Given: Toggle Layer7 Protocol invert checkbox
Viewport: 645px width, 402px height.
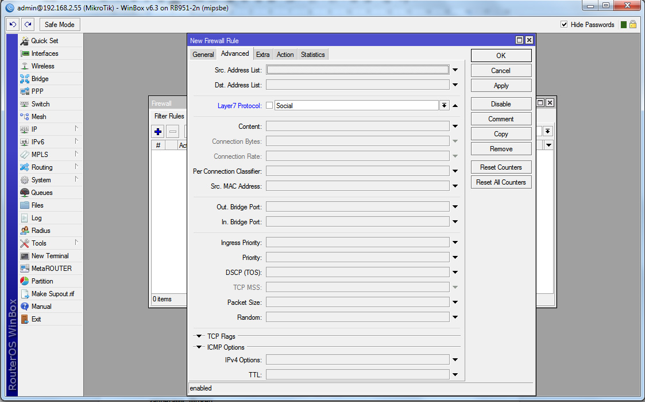Looking at the screenshot, I should click(269, 105).
